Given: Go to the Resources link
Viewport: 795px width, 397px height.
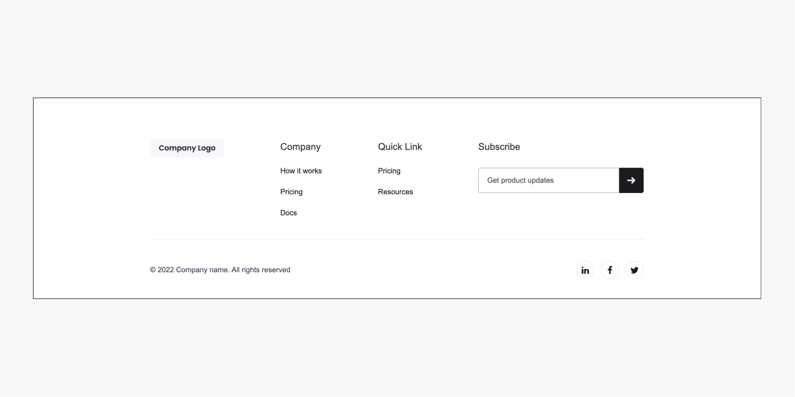Looking at the screenshot, I should pyautogui.click(x=396, y=192).
